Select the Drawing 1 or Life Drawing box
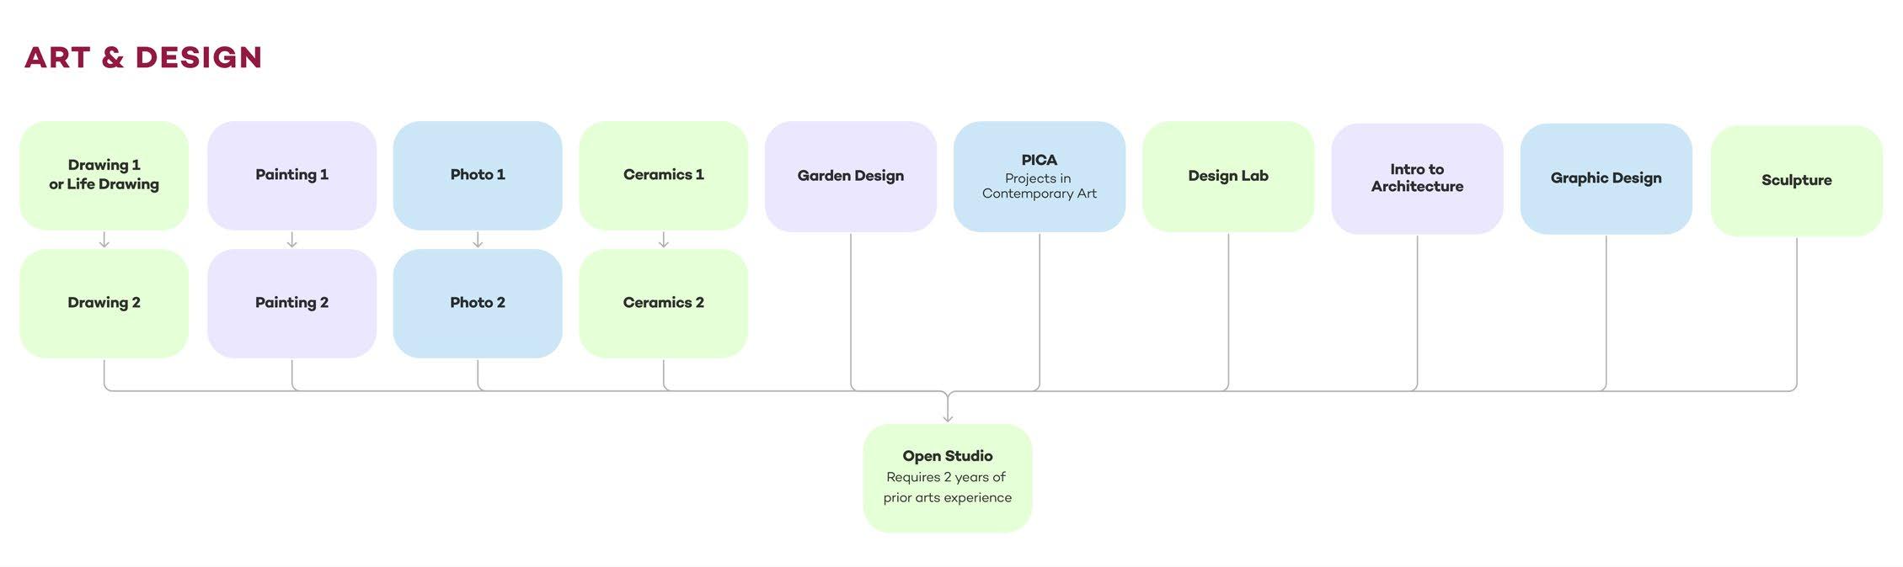Screen dimensions: 1903x567 click(104, 175)
